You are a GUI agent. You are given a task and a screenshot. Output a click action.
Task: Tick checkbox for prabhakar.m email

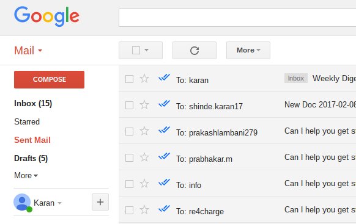click(x=130, y=158)
